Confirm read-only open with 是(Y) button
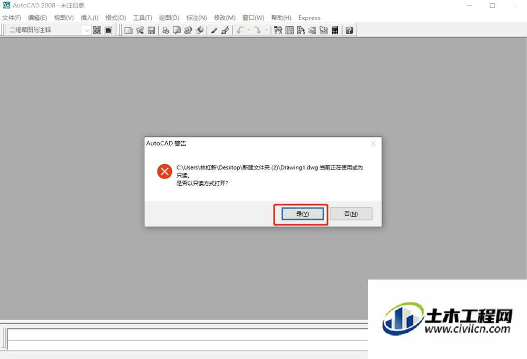 click(302, 214)
